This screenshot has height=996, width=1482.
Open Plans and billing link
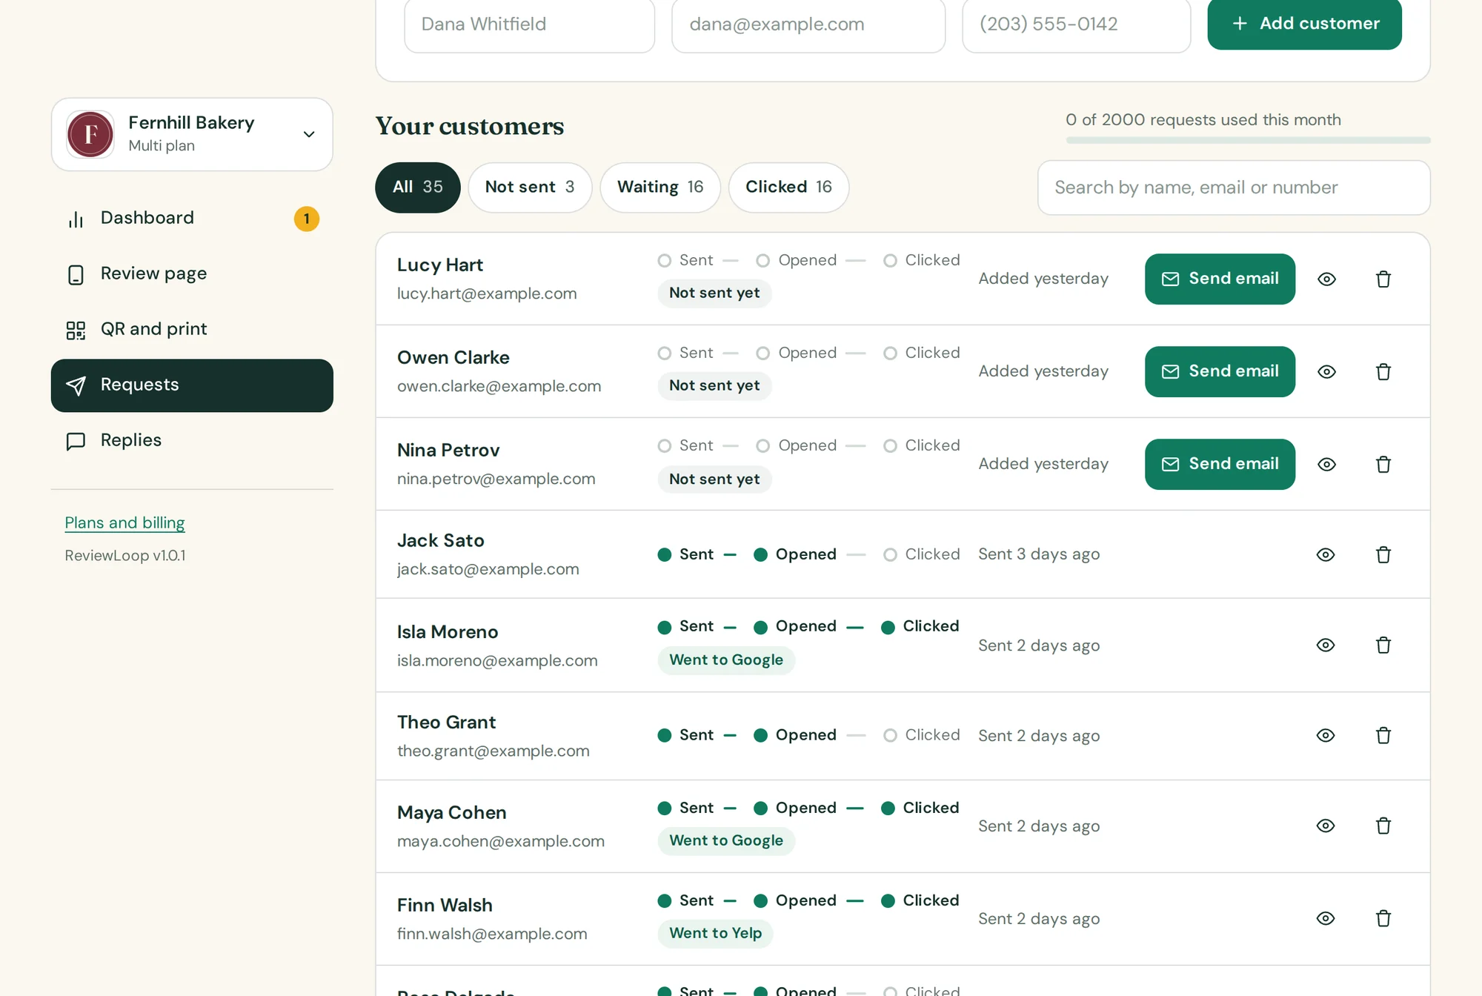[x=124, y=523]
